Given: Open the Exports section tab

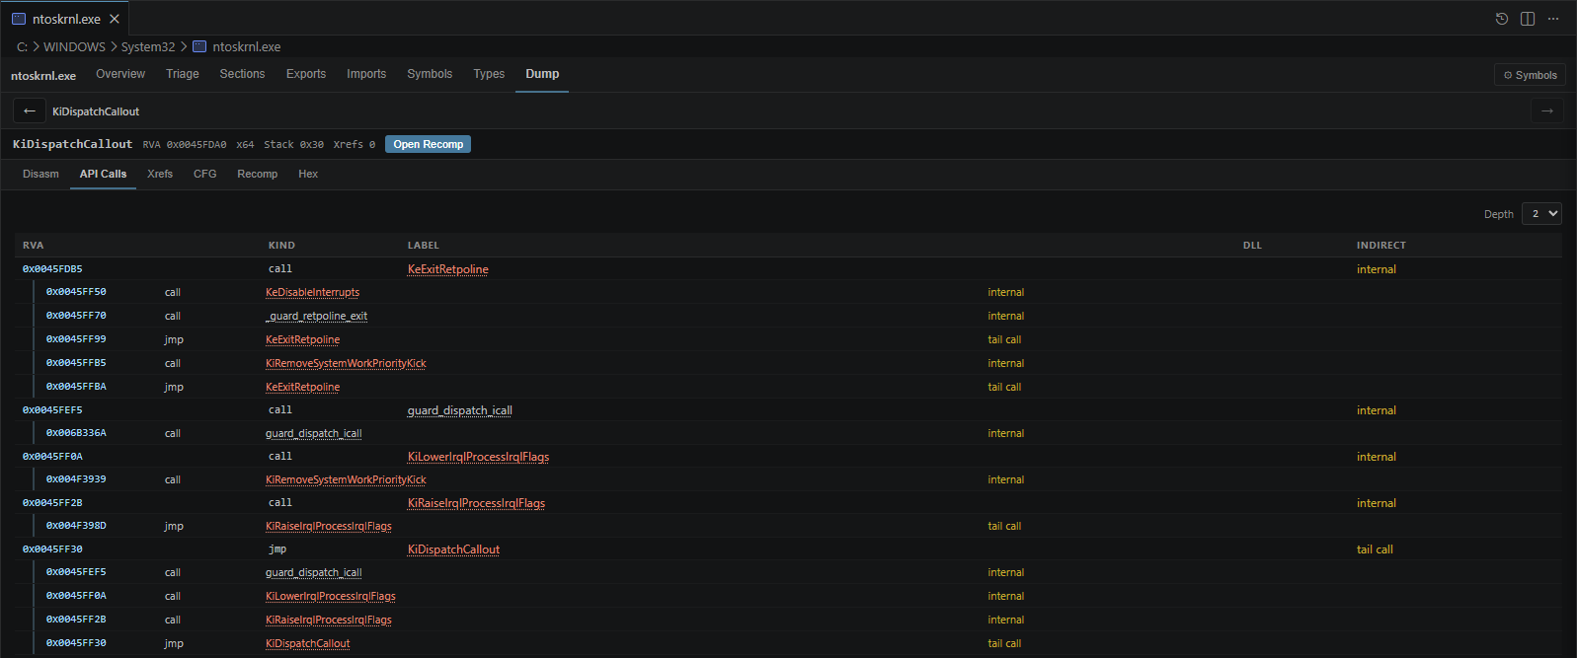Looking at the screenshot, I should pos(306,74).
